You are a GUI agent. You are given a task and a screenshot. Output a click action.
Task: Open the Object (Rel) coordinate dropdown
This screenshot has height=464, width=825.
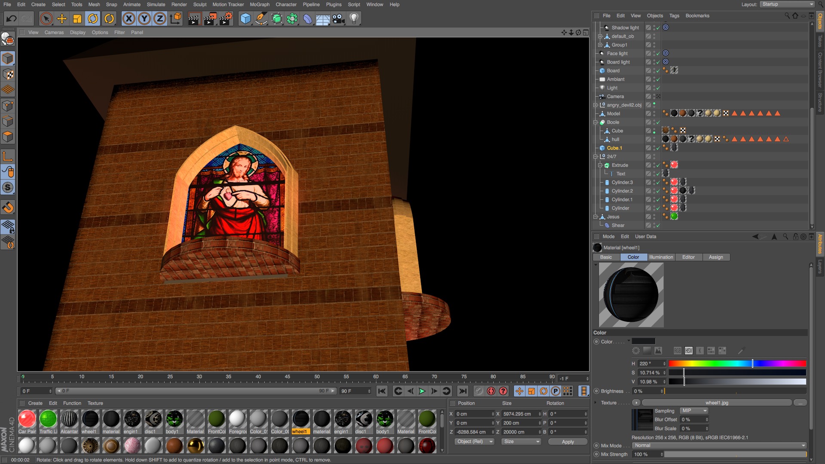pos(475,442)
